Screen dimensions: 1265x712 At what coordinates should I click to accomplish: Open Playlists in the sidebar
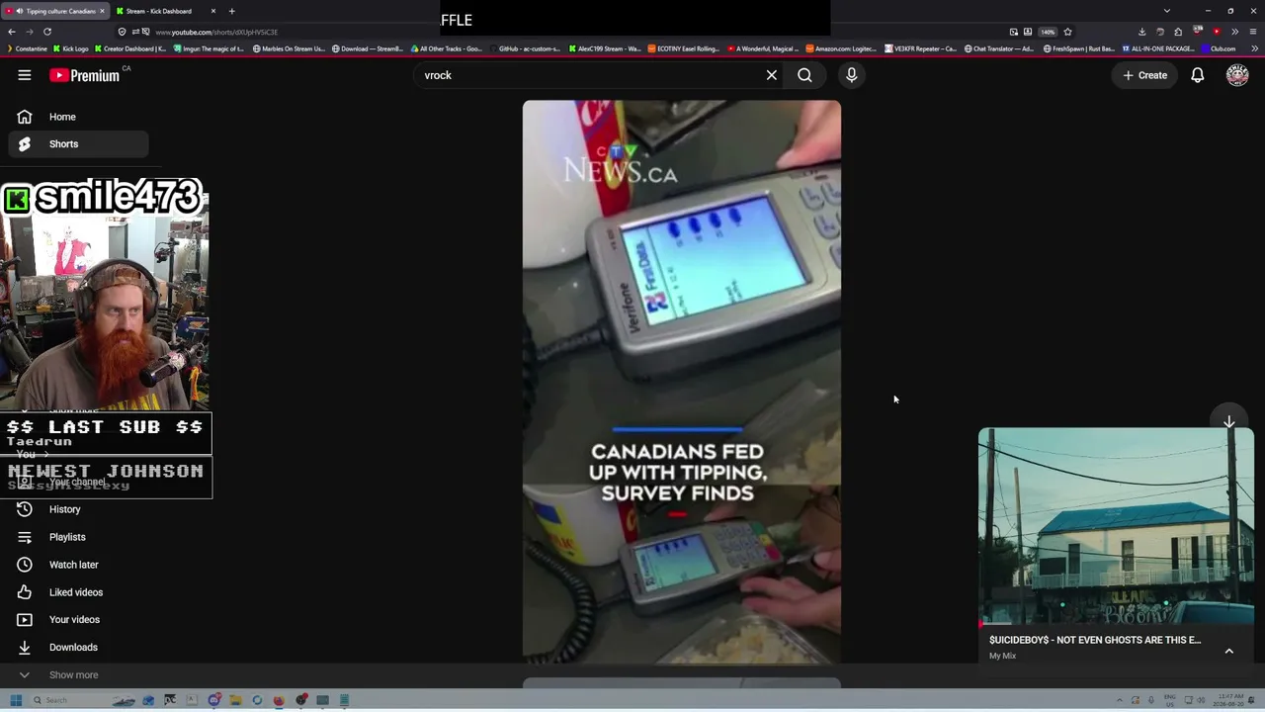(x=79, y=537)
